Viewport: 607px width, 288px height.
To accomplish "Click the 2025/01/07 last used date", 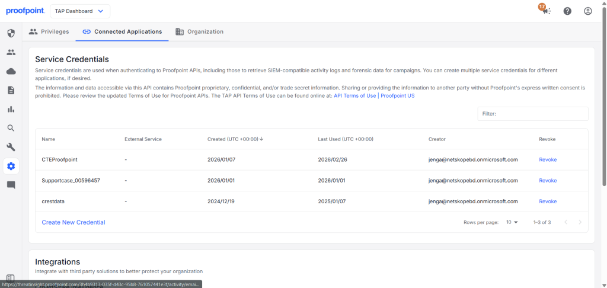I will [331, 201].
